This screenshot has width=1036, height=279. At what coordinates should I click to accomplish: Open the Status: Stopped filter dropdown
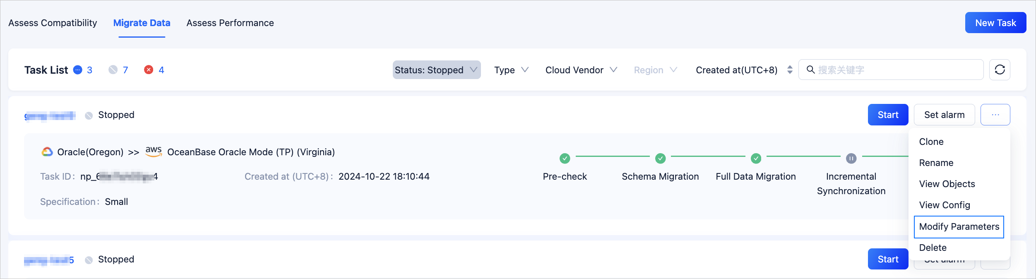click(436, 70)
